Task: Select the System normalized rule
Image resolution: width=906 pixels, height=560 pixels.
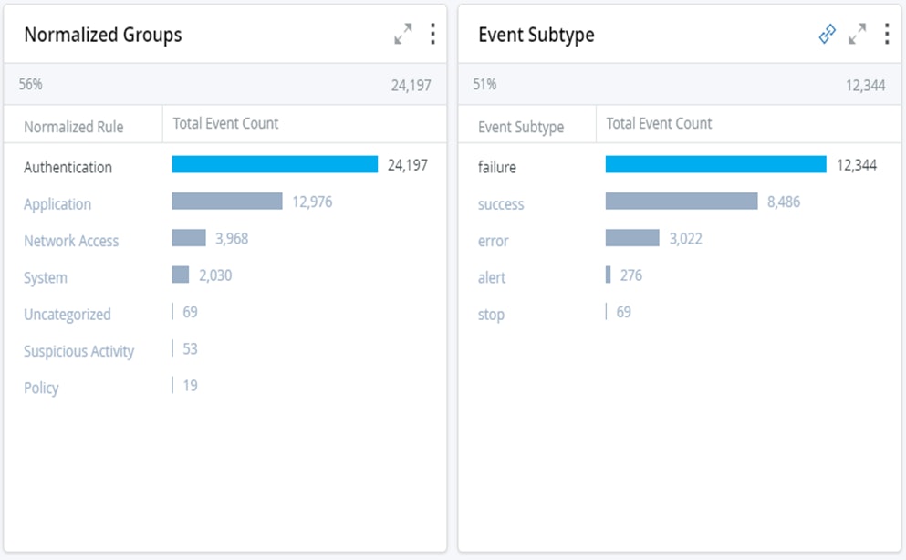Action: (46, 278)
